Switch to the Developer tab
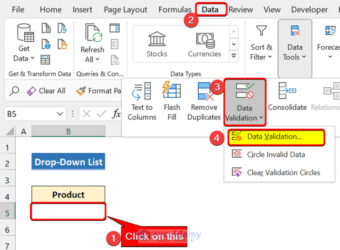 coord(309,10)
